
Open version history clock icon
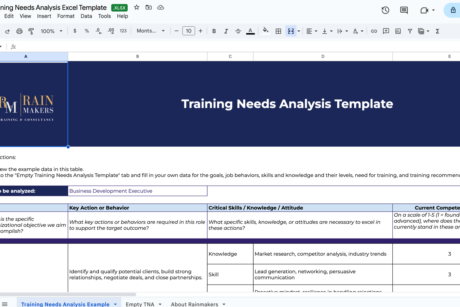pyautogui.click(x=385, y=10)
